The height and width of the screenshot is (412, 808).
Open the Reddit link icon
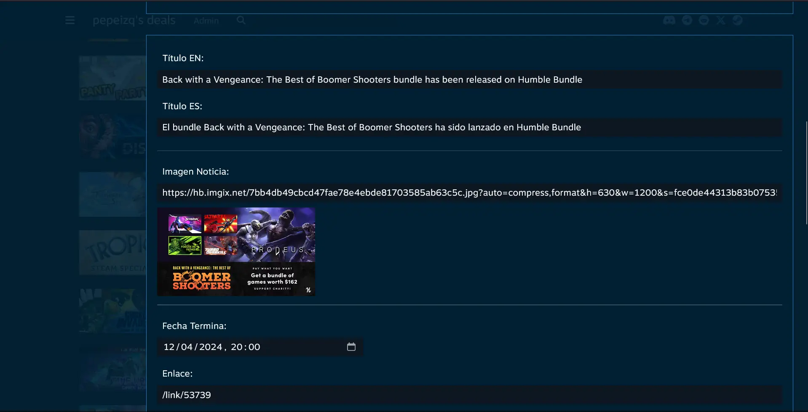click(704, 20)
